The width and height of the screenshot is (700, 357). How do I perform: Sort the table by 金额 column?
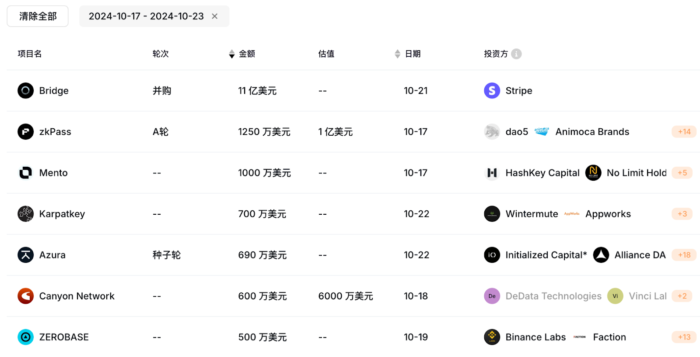[232, 54]
